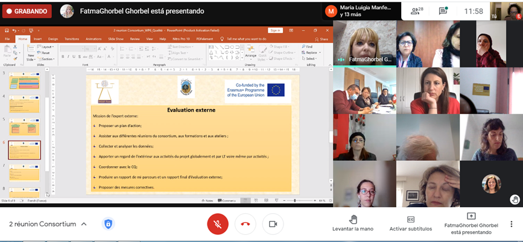Switch to the Insert ribbon tab
523x242 pixels.
37,39
